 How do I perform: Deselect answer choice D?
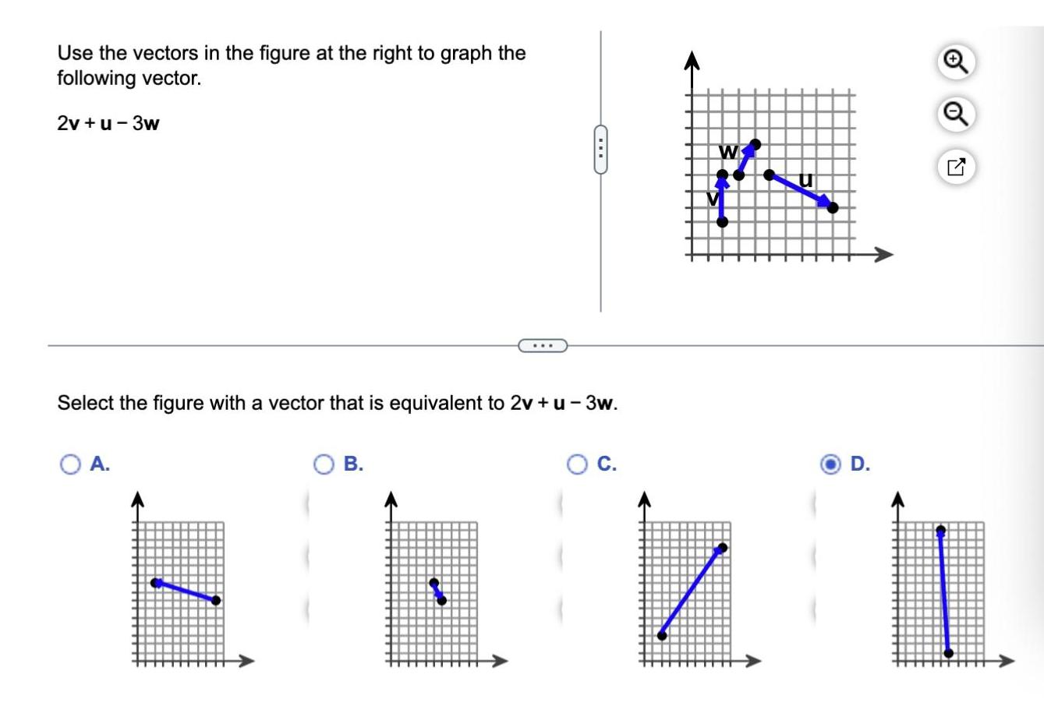coord(831,465)
